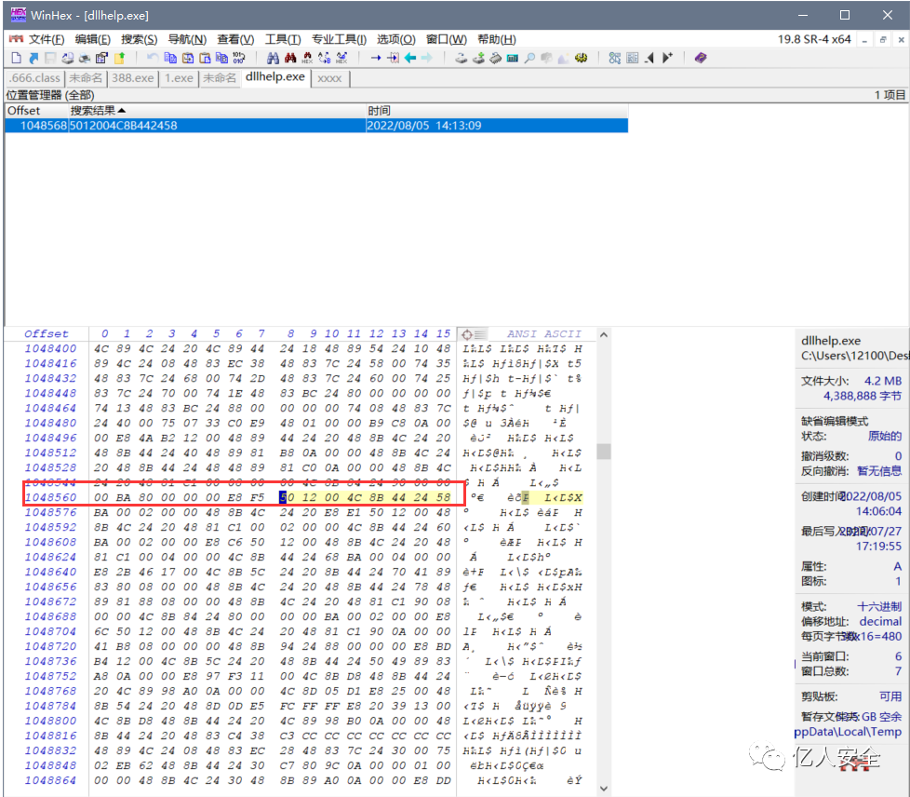
Task: Click the hex view Offset column header
Action: (x=47, y=334)
